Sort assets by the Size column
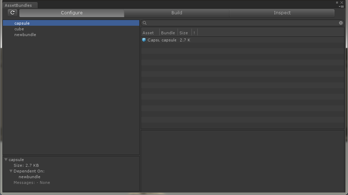 [184, 33]
